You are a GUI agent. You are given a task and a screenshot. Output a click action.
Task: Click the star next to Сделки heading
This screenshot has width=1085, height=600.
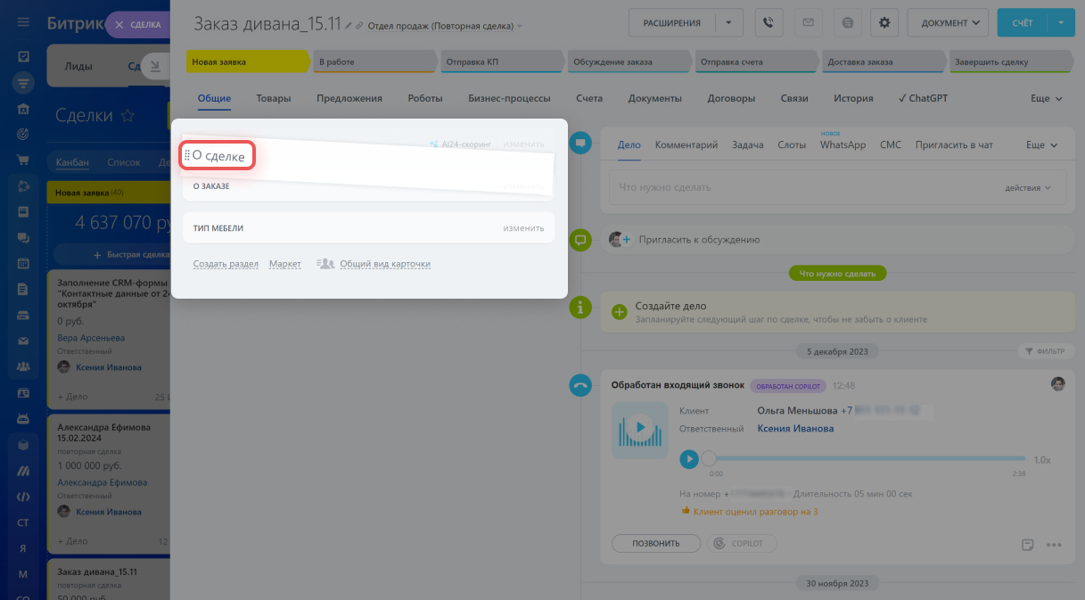click(127, 116)
